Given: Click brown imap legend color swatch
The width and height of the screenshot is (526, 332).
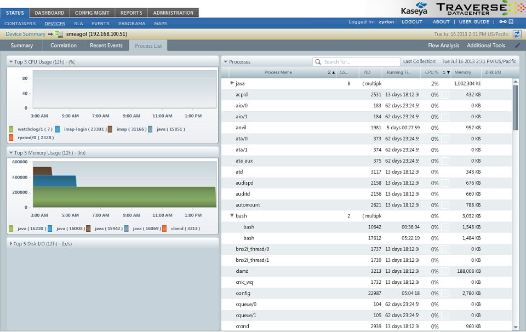Looking at the screenshot, I should 110,129.
